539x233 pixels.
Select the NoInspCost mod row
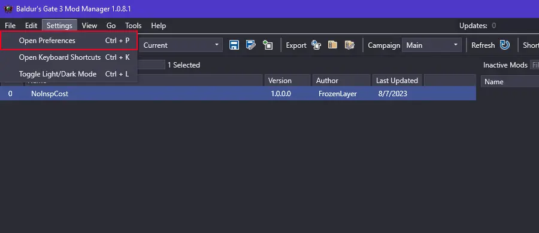pos(238,93)
